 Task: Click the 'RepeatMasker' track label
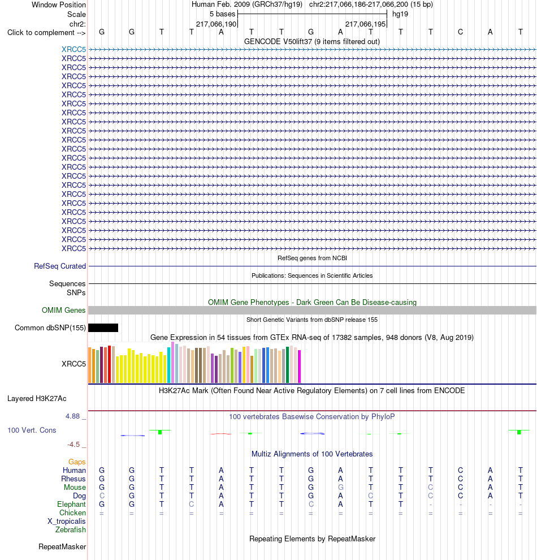pyautogui.click(x=62, y=547)
